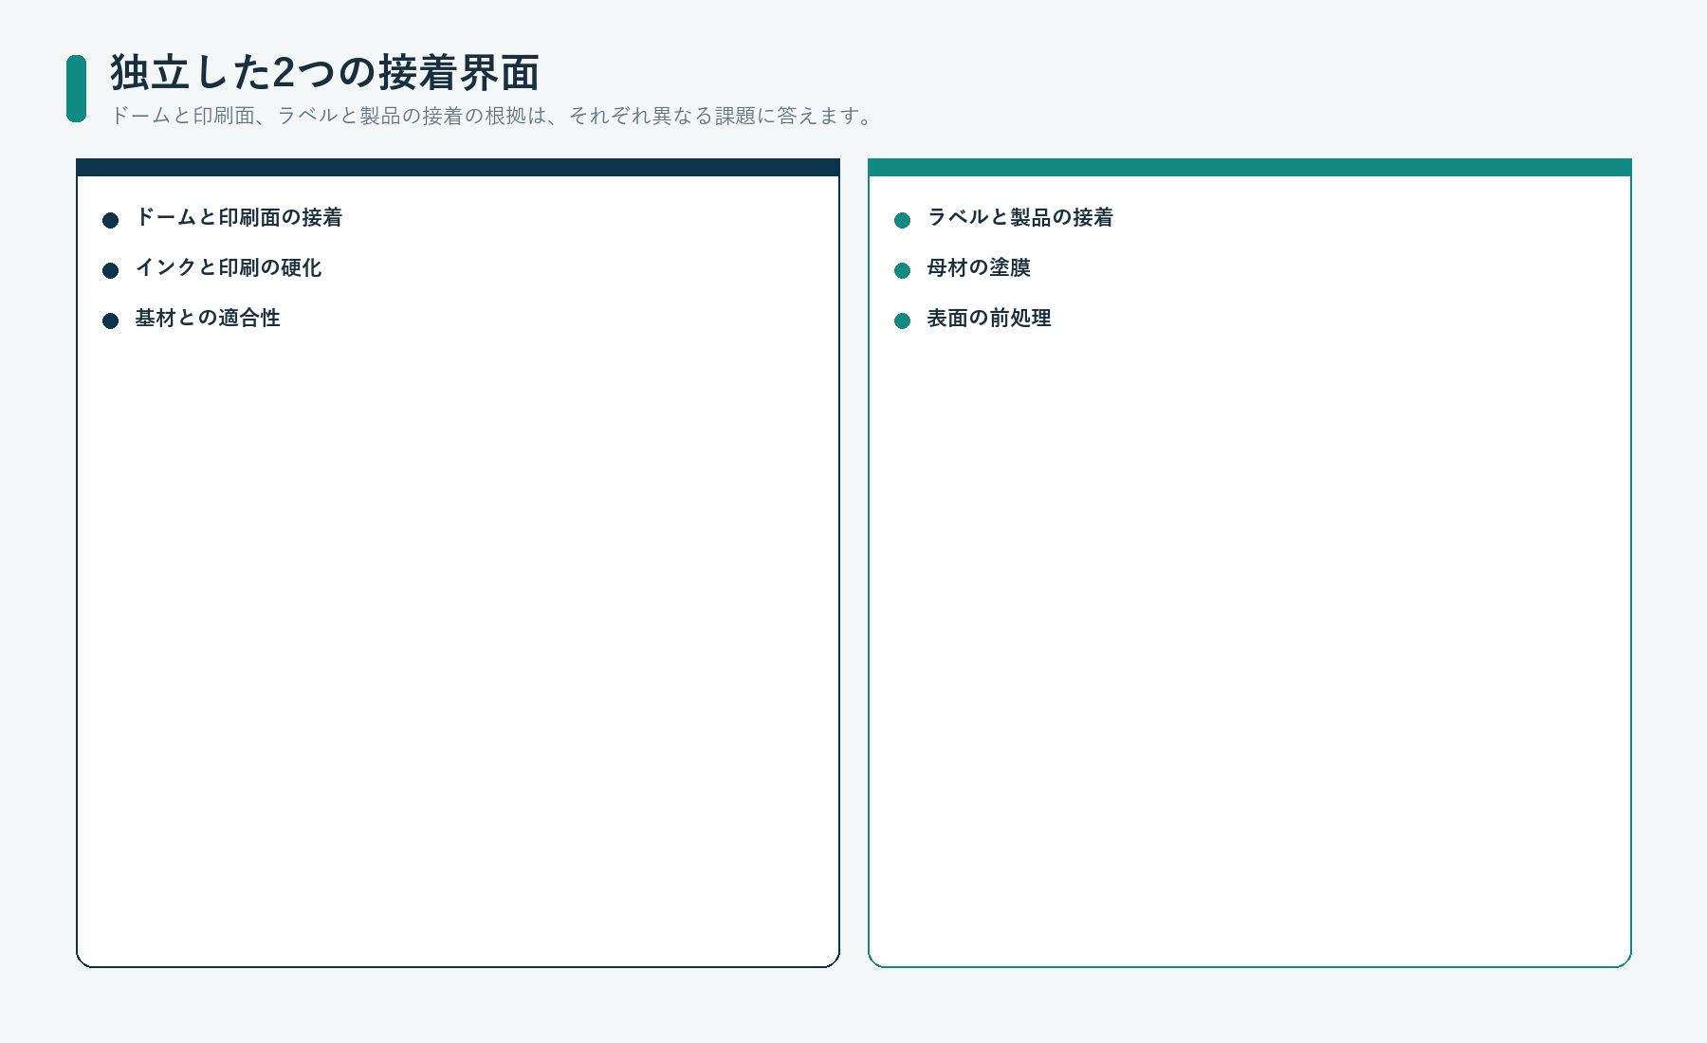The image size is (1707, 1043).
Task: Select the subtitle starting with ドームと印刷面、ラベルと製品
Action: point(492,116)
